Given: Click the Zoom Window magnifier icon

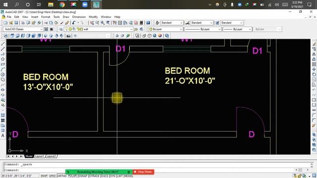Looking at the screenshot, I should click(103, 23).
